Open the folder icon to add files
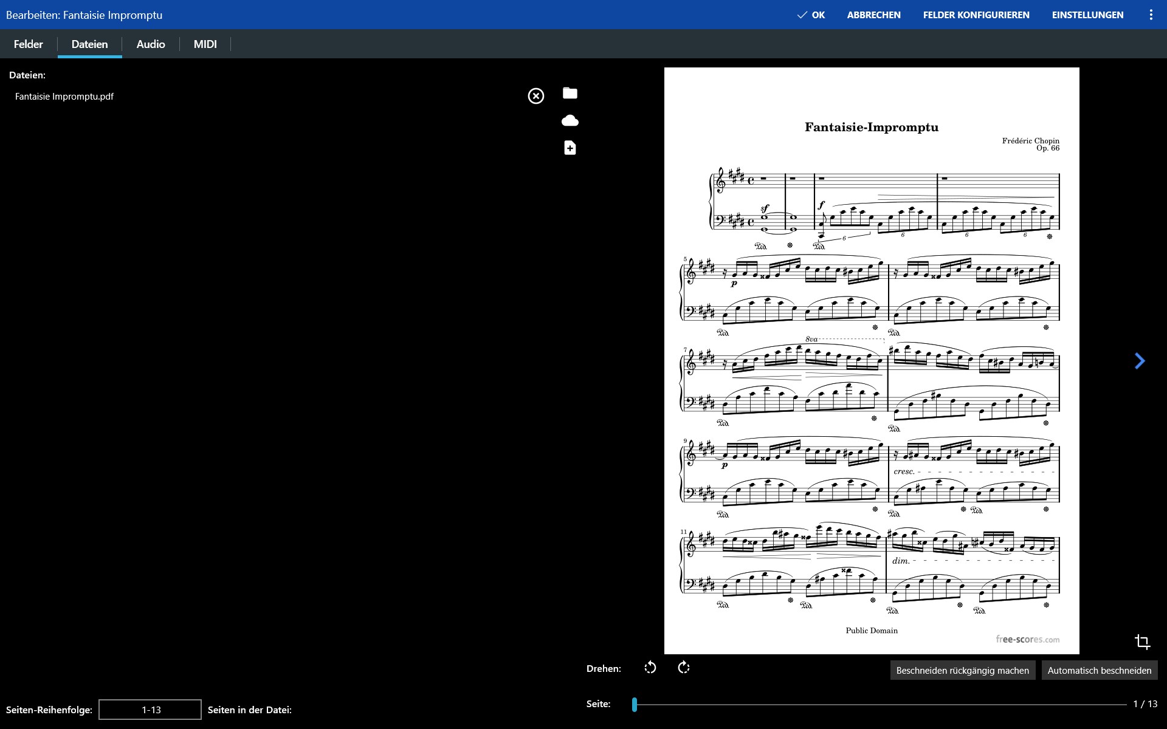1167x729 pixels. (x=570, y=93)
